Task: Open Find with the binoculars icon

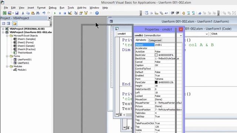Action: coord(38,13)
